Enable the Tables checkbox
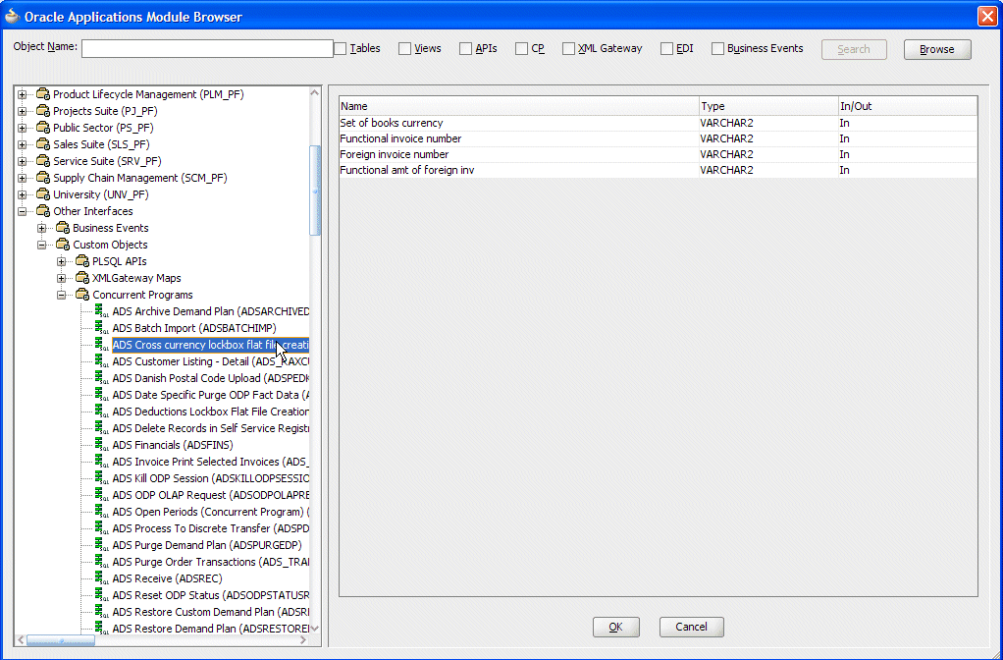Screen dimensions: 1003x660 (341, 49)
